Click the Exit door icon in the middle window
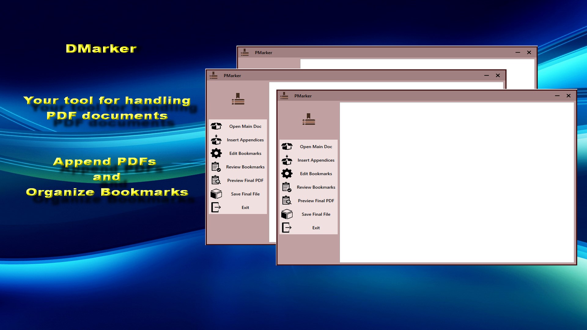This screenshot has width=587, height=330. click(216, 207)
